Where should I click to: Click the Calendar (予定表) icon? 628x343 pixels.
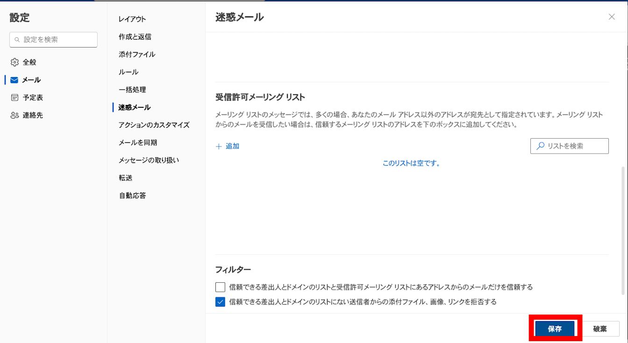click(14, 98)
